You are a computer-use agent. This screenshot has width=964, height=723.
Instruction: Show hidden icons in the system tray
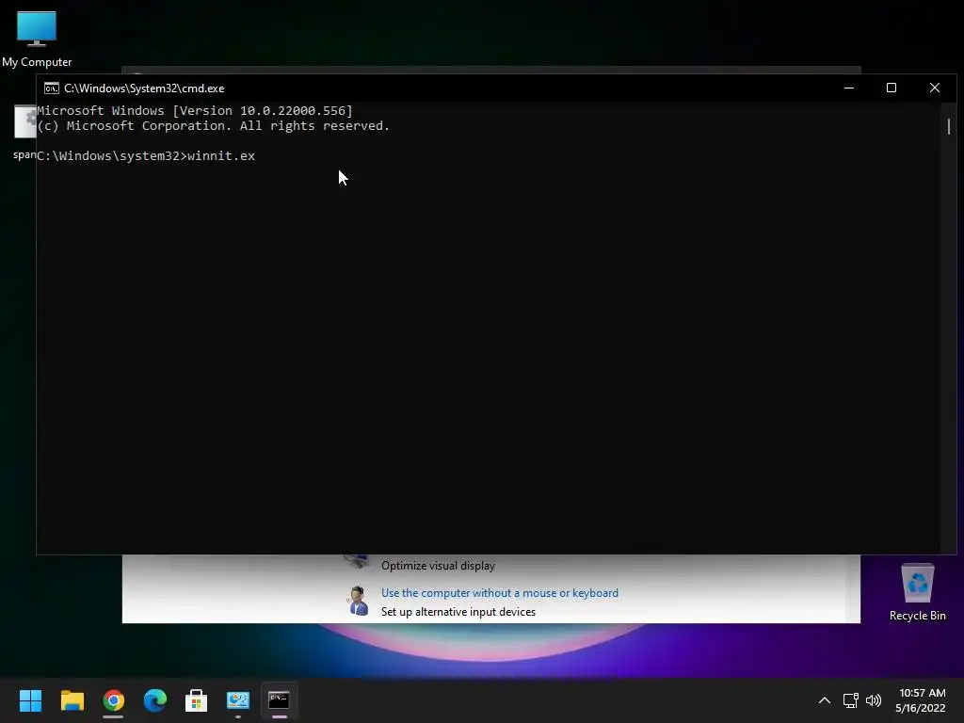coord(825,700)
